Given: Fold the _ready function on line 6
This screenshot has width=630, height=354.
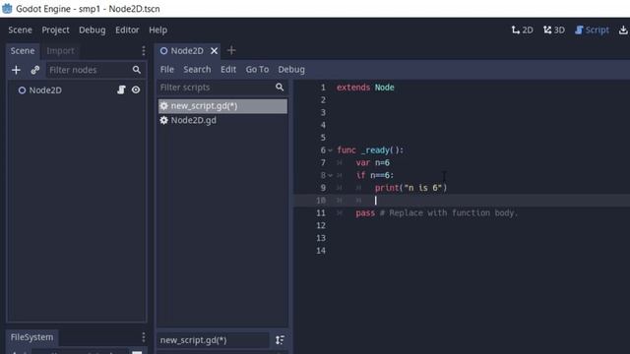Looking at the screenshot, I should [x=331, y=150].
